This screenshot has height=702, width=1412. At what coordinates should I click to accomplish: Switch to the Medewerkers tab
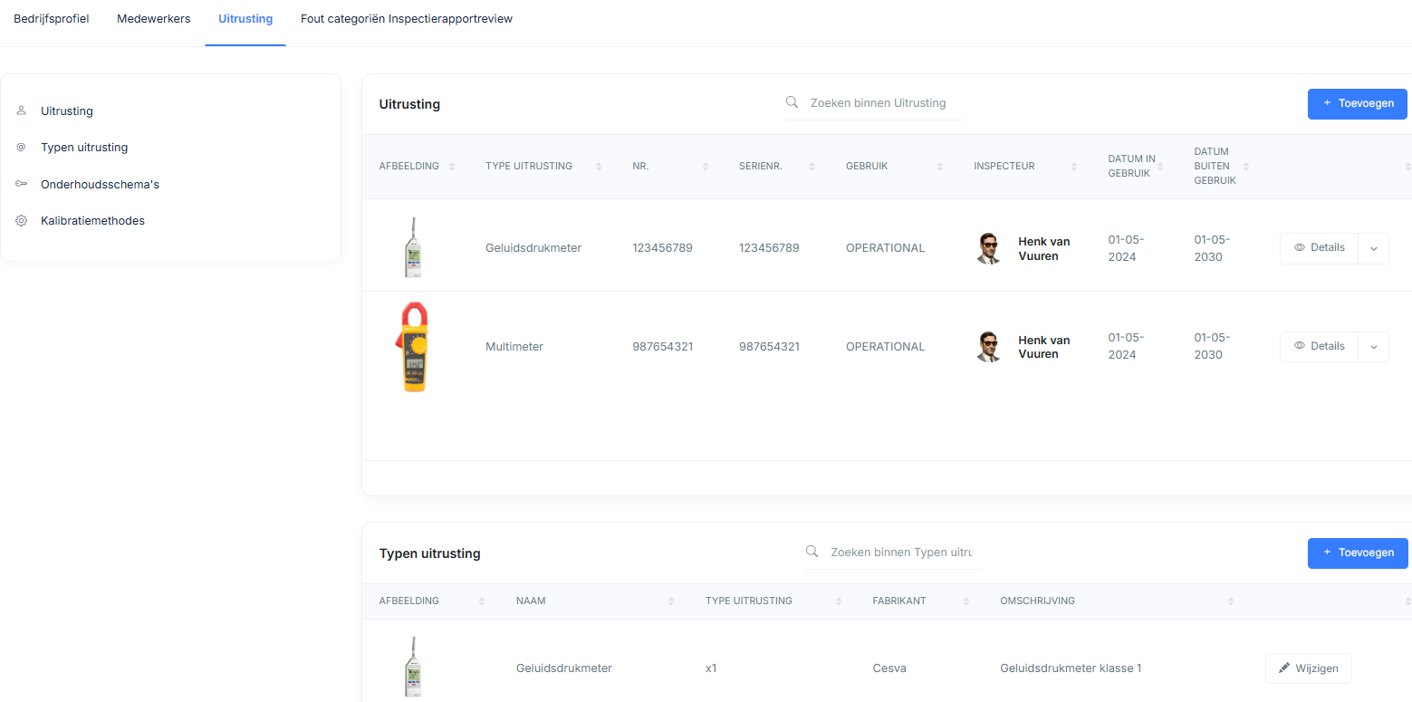click(153, 19)
